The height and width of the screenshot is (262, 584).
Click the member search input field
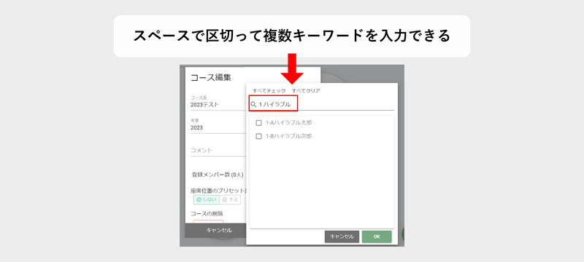[x=322, y=105]
